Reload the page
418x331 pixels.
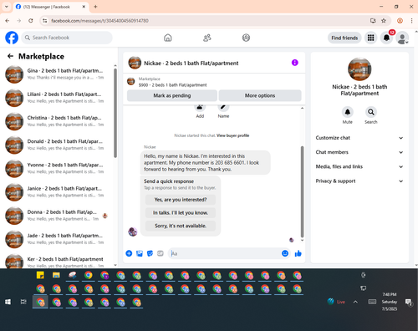pos(31,21)
